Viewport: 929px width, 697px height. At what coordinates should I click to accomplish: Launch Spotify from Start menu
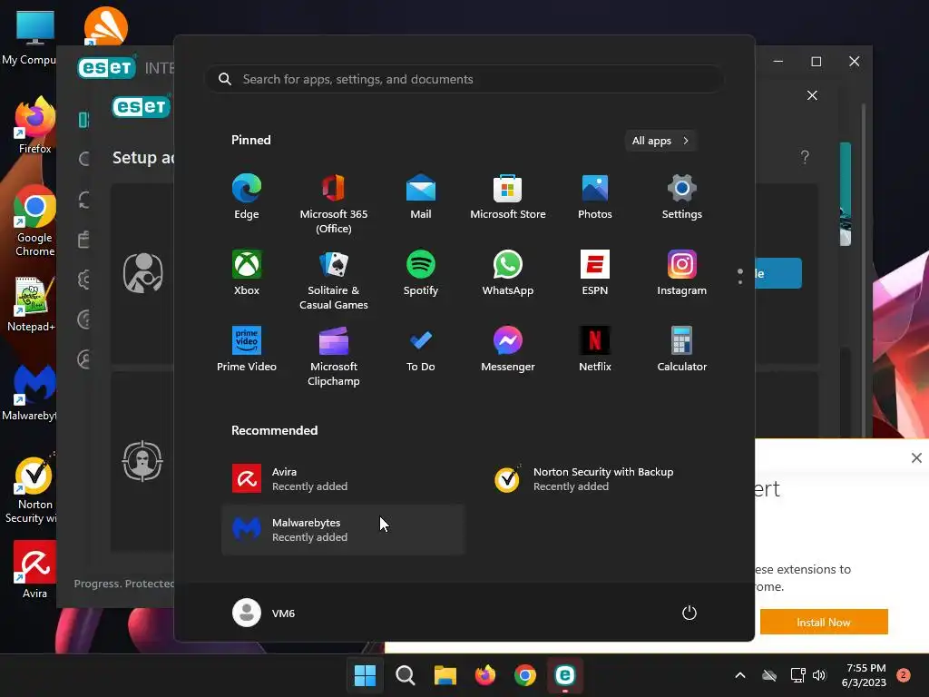421,273
